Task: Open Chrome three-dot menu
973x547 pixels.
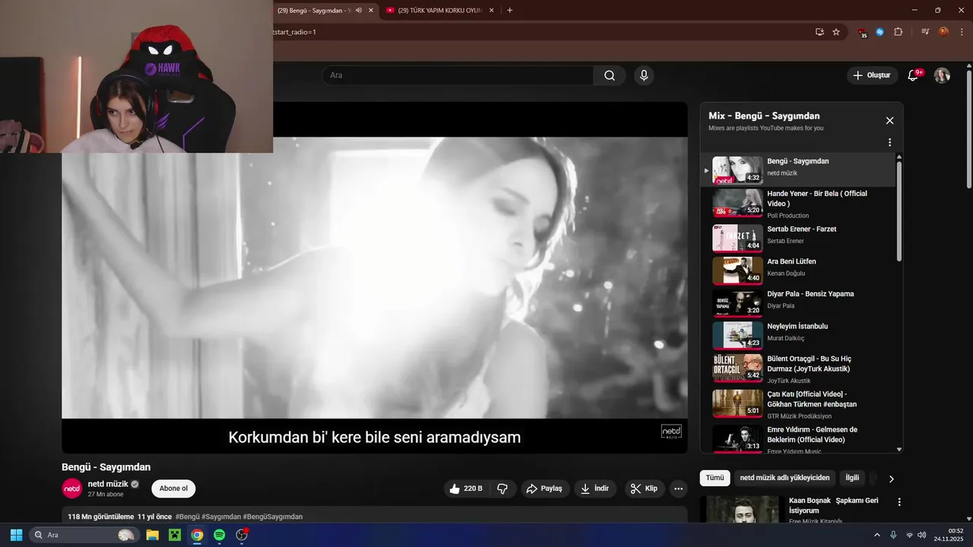Action: [962, 32]
